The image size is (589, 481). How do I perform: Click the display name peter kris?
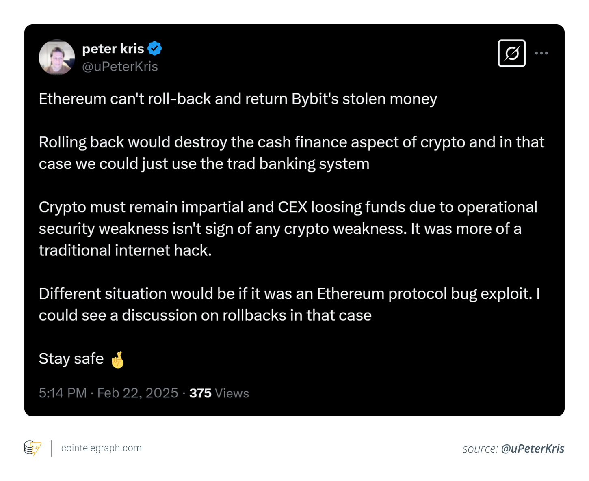(x=113, y=48)
